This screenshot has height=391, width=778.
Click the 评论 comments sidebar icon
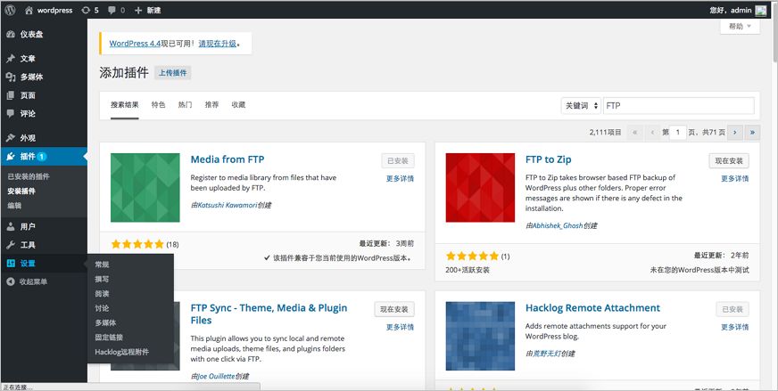(11, 113)
